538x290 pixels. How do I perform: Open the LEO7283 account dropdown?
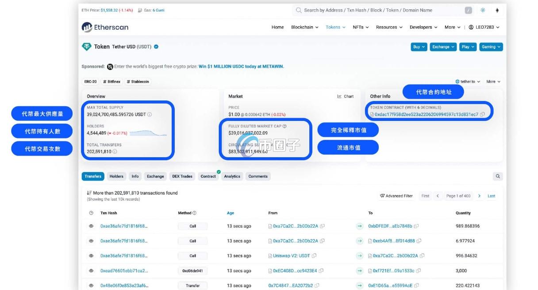(484, 27)
